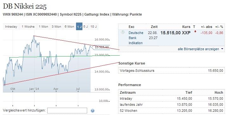Click the Performance heading
Image resolution: width=226 pixels, height=115 pixels.
pyautogui.click(x=130, y=85)
